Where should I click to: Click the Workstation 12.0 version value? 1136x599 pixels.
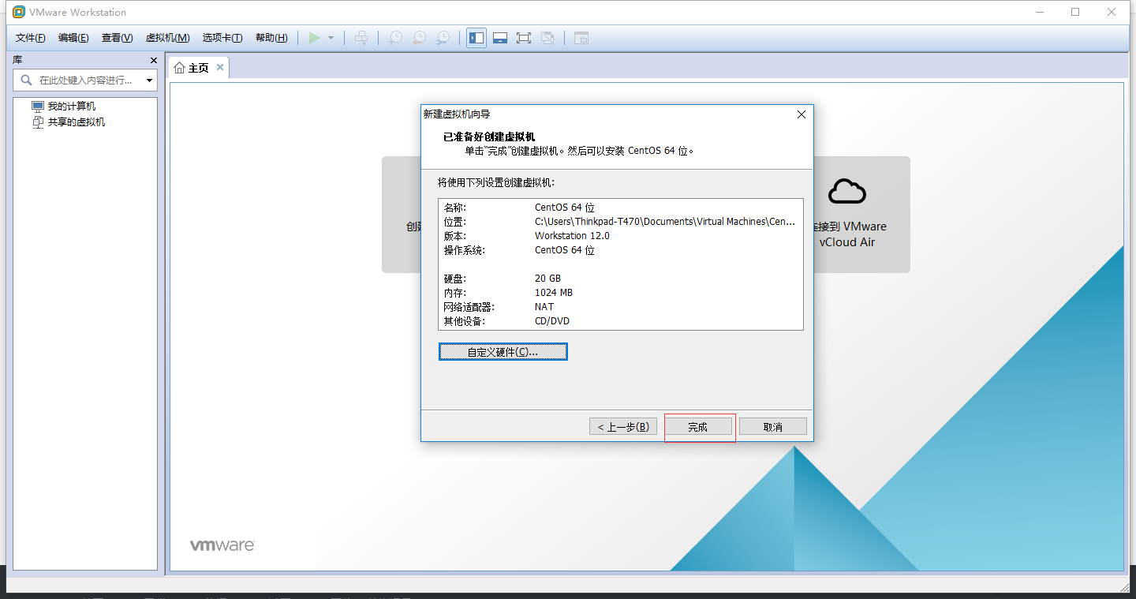(x=572, y=236)
